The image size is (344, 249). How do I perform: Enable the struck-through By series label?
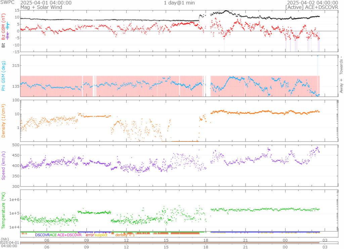pos(8,25)
